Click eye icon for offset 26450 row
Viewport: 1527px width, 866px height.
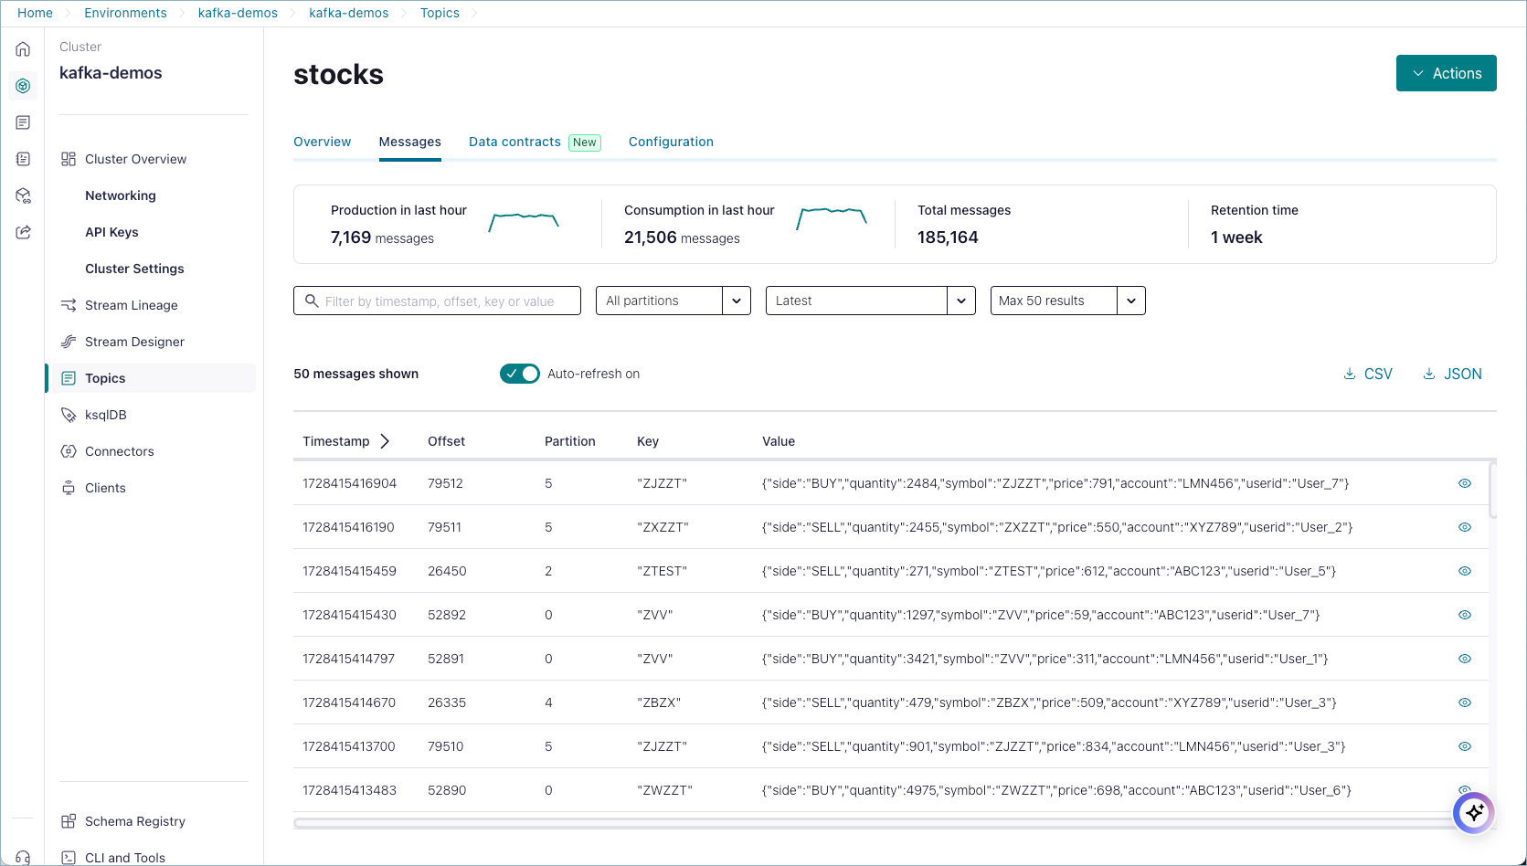(x=1464, y=571)
